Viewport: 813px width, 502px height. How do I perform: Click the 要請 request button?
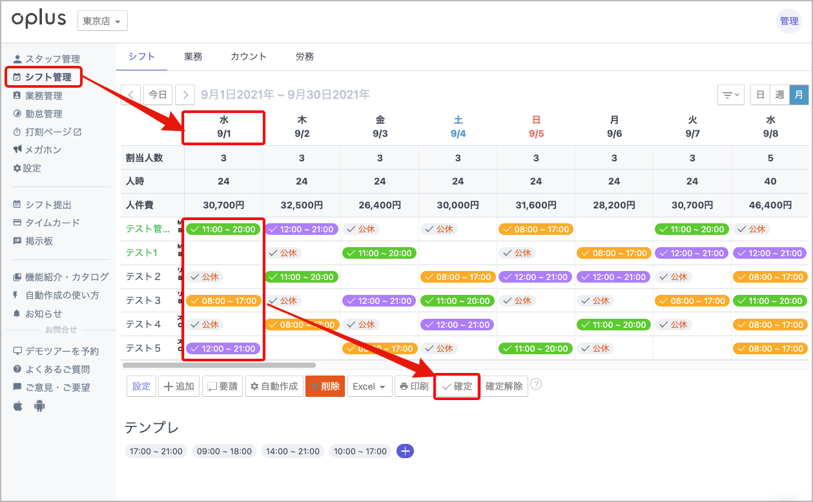coord(222,387)
